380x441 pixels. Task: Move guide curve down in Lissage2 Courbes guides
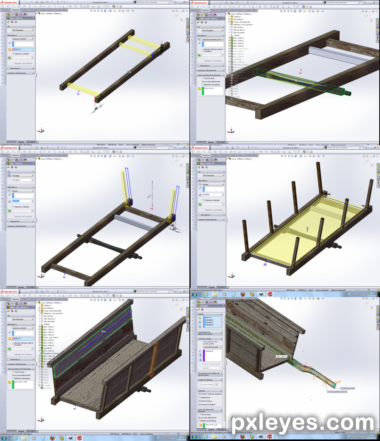[x=200, y=360]
